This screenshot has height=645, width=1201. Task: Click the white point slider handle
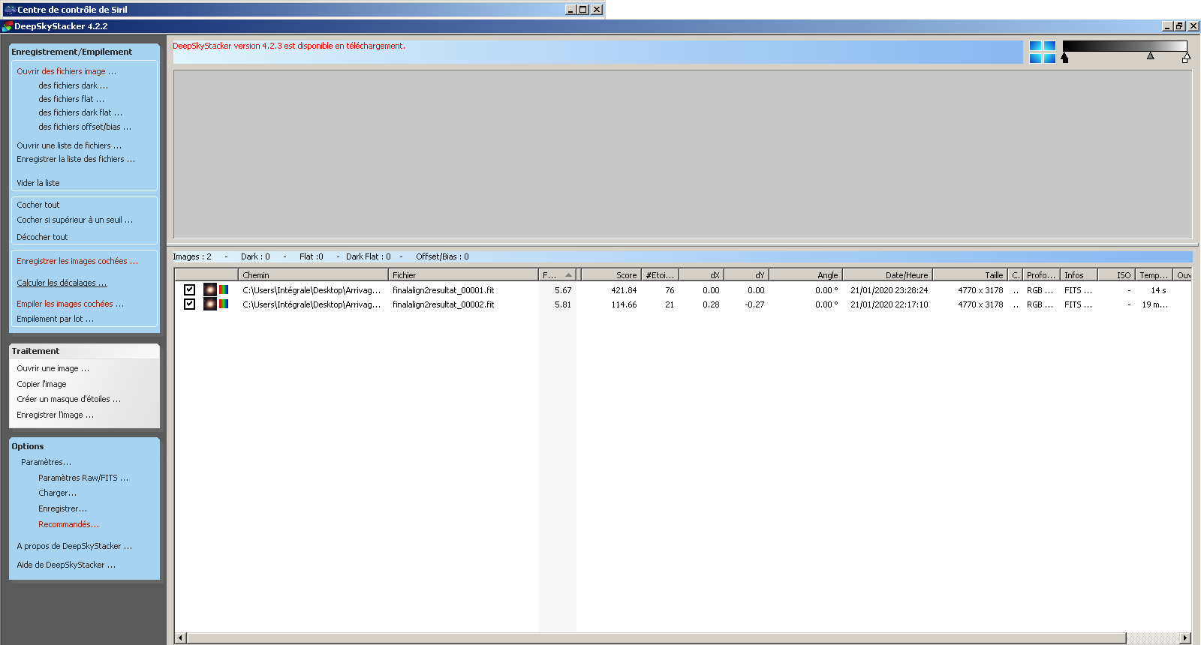click(x=1186, y=58)
